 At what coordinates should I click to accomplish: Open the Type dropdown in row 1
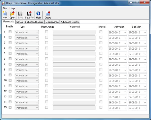pyautogui.click(x=27, y=32)
